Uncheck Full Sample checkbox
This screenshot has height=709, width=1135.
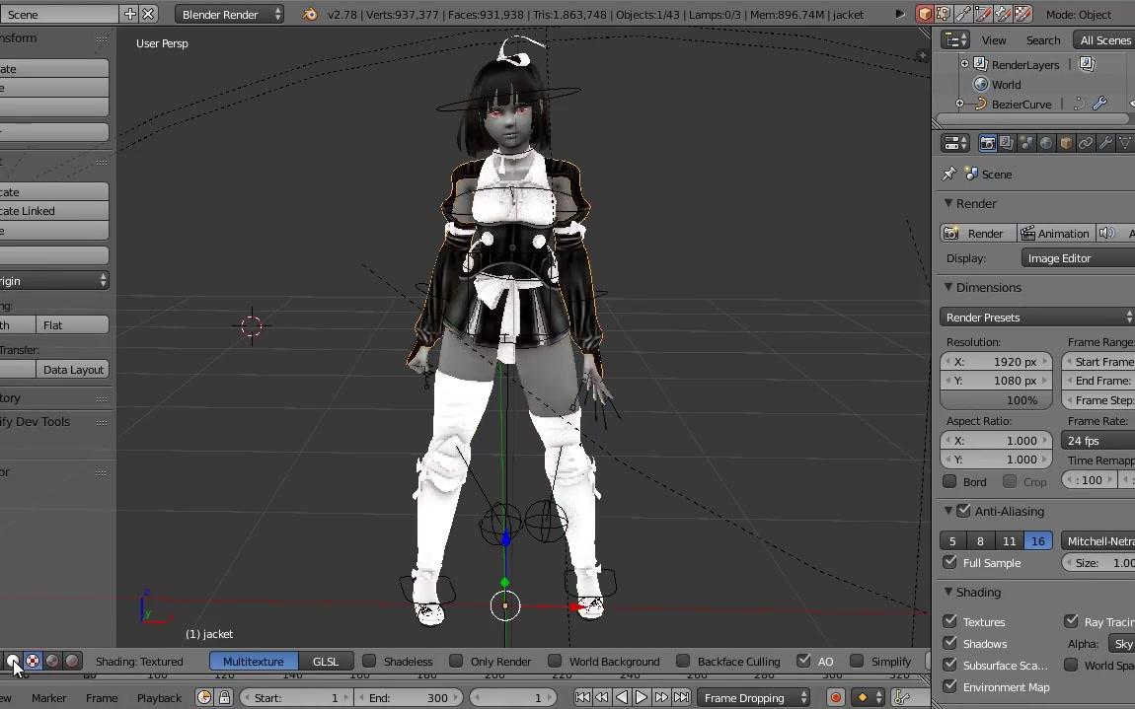coord(950,562)
